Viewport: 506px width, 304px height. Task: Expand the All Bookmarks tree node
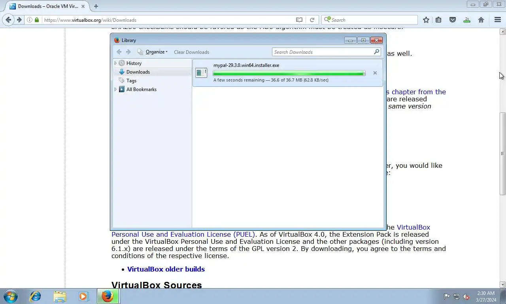[x=115, y=89]
